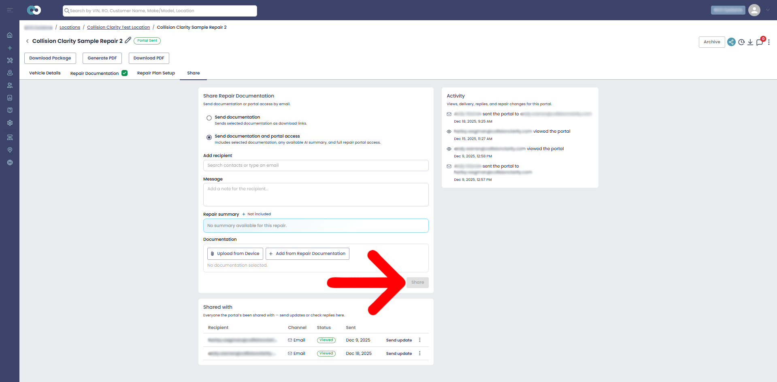777x382 pixels.
Task: Open the share icon next to Archive
Action: (x=731, y=42)
